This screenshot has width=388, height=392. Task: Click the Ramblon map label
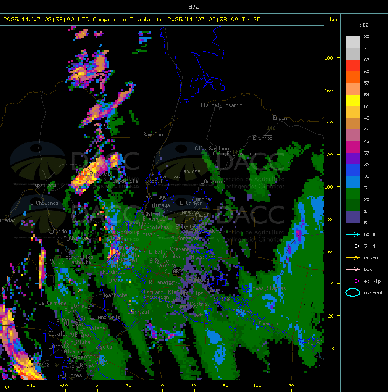(x=153, y=135)
